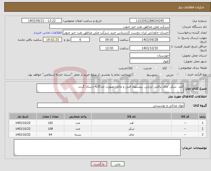Click the deadline time field 09:00
211x171 pixels.
(x=109, y=39)
